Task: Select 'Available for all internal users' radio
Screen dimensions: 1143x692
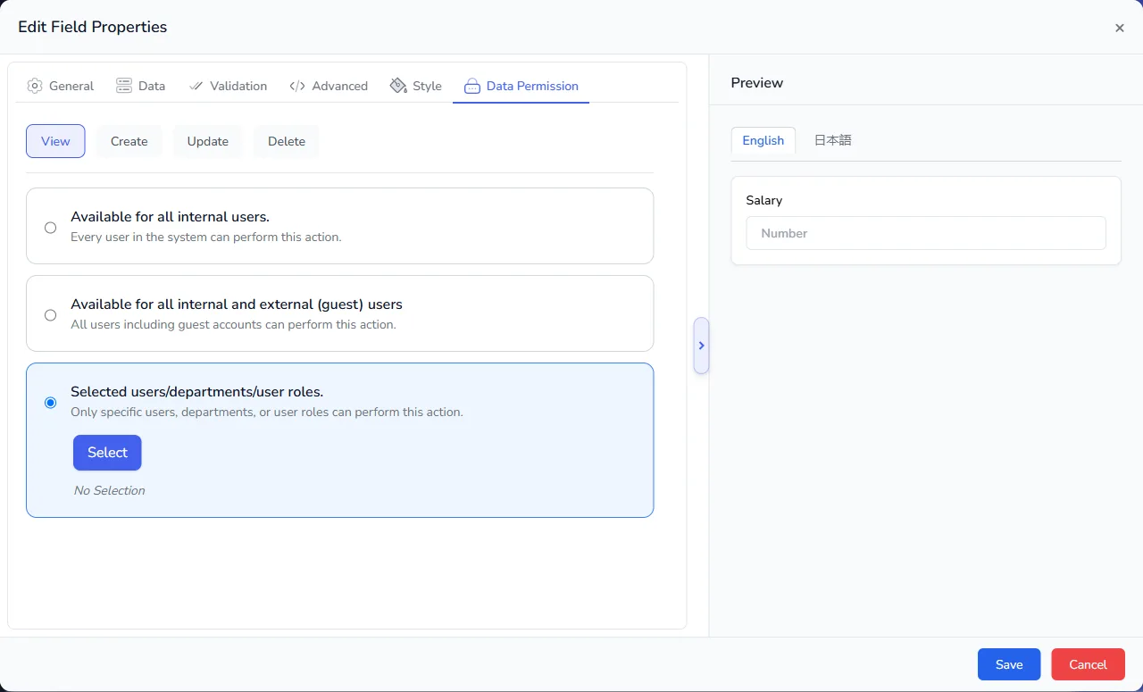Action: pos(50,228)
